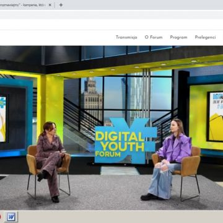This screenshot has height=223, width=223.
Task: Close the open browser tab
Action: pyautogui.click(x=50, y=5)
